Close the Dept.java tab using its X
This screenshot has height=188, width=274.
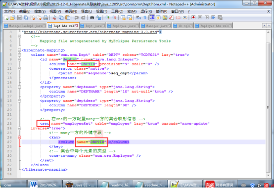[103, 26]
